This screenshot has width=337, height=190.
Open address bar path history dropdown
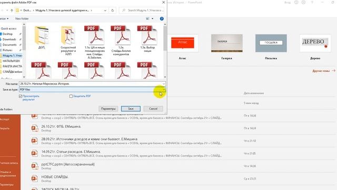105,11
